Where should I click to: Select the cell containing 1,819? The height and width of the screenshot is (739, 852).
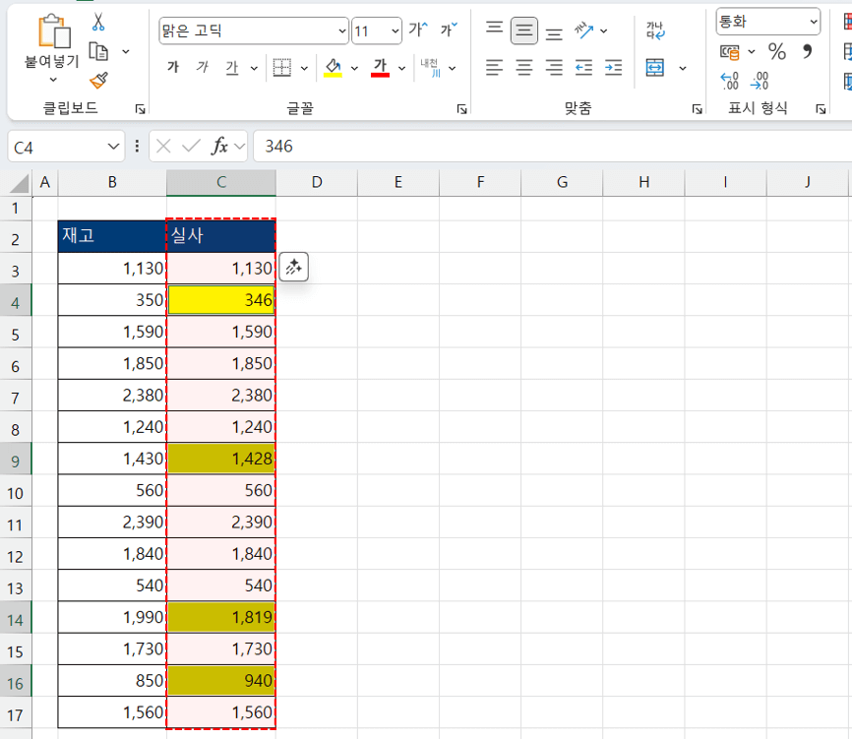point(221,617)
